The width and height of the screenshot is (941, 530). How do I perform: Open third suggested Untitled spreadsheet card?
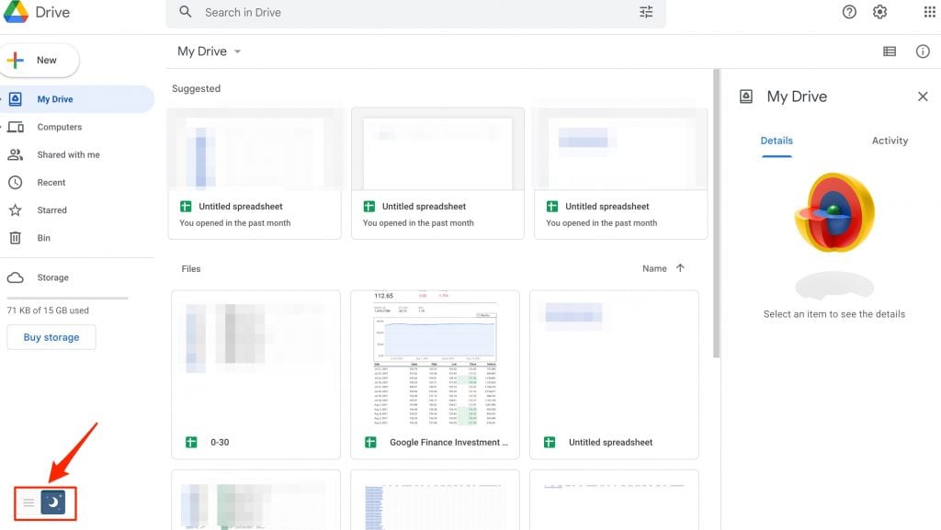pos(620,174)
